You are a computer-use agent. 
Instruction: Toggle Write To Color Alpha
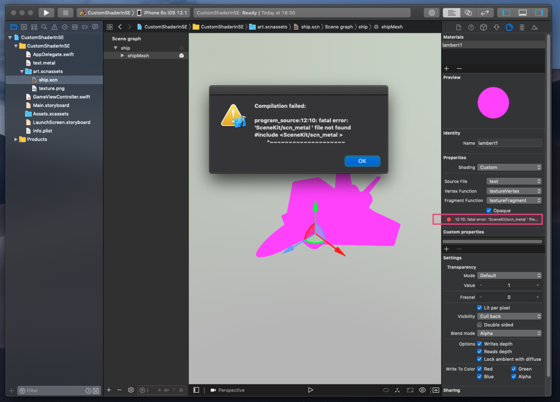click(x=514, y=377)
